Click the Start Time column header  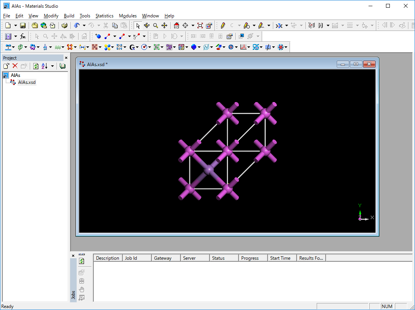[280, 258]
